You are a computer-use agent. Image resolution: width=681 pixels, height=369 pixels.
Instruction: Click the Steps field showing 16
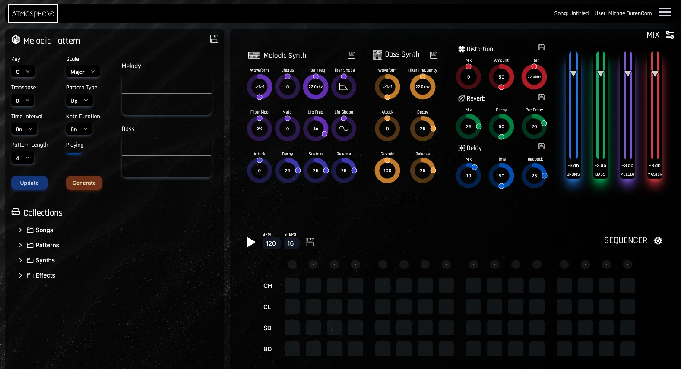(291, 243)
